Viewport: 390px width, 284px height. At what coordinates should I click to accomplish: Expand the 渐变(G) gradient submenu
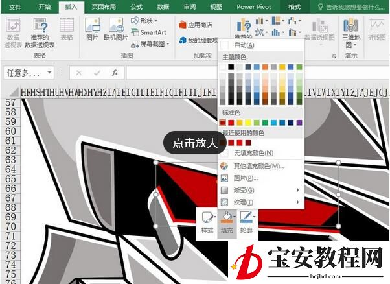coord(297,190)
